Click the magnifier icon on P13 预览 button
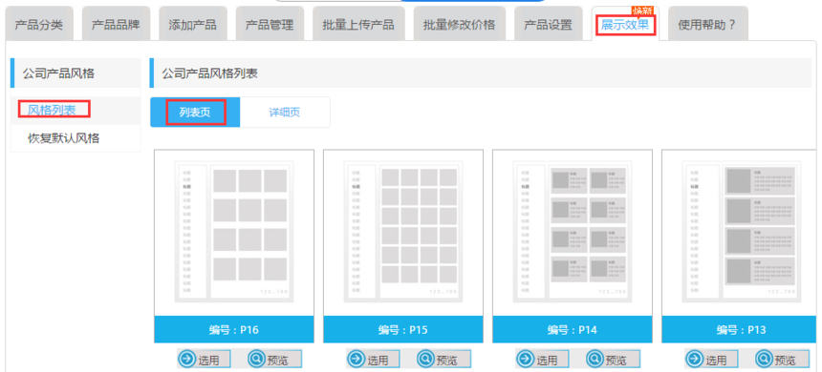The width and height of the screenshot is (822, 372). [765, 360]
